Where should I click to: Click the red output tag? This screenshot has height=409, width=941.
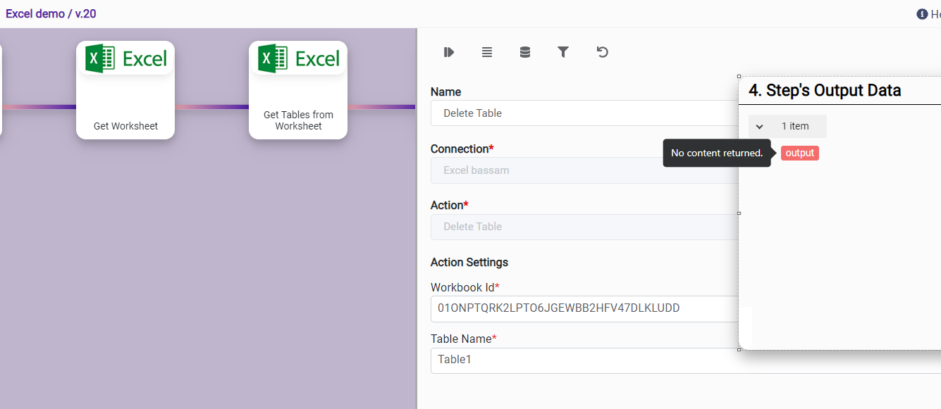point(799,153)
